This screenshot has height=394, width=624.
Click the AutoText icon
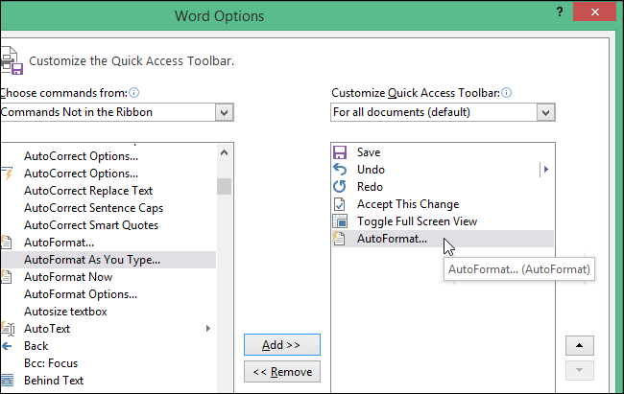8,329
